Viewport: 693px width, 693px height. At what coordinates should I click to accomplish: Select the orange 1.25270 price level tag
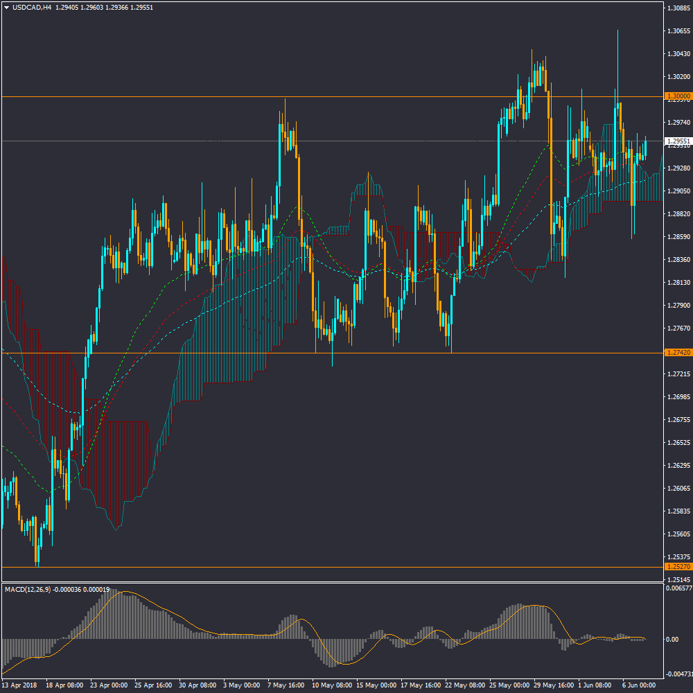[x=677, y=567]
